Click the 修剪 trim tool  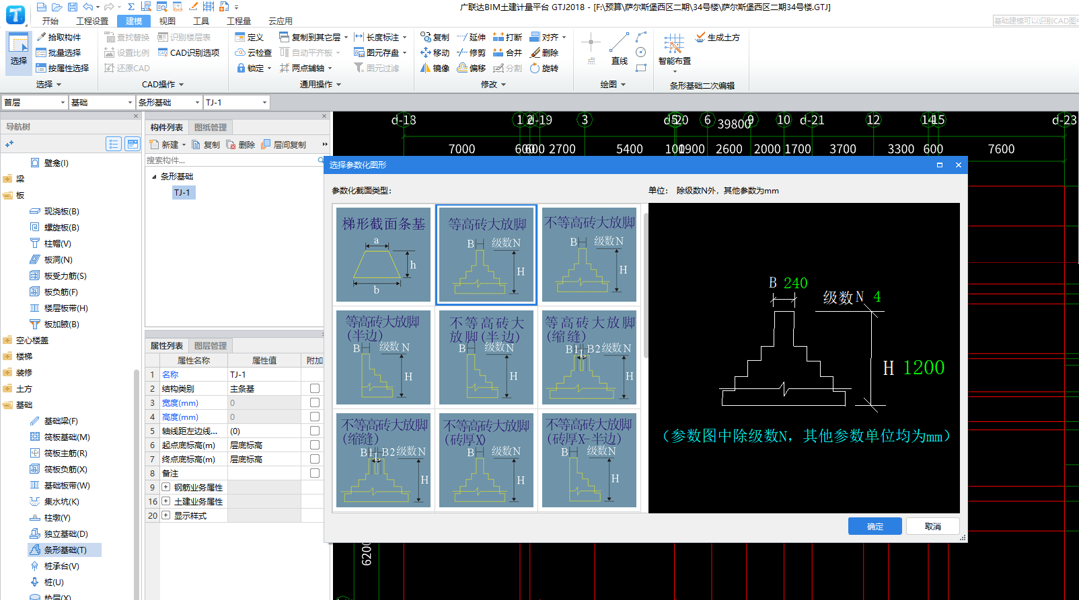pos(472,52)
